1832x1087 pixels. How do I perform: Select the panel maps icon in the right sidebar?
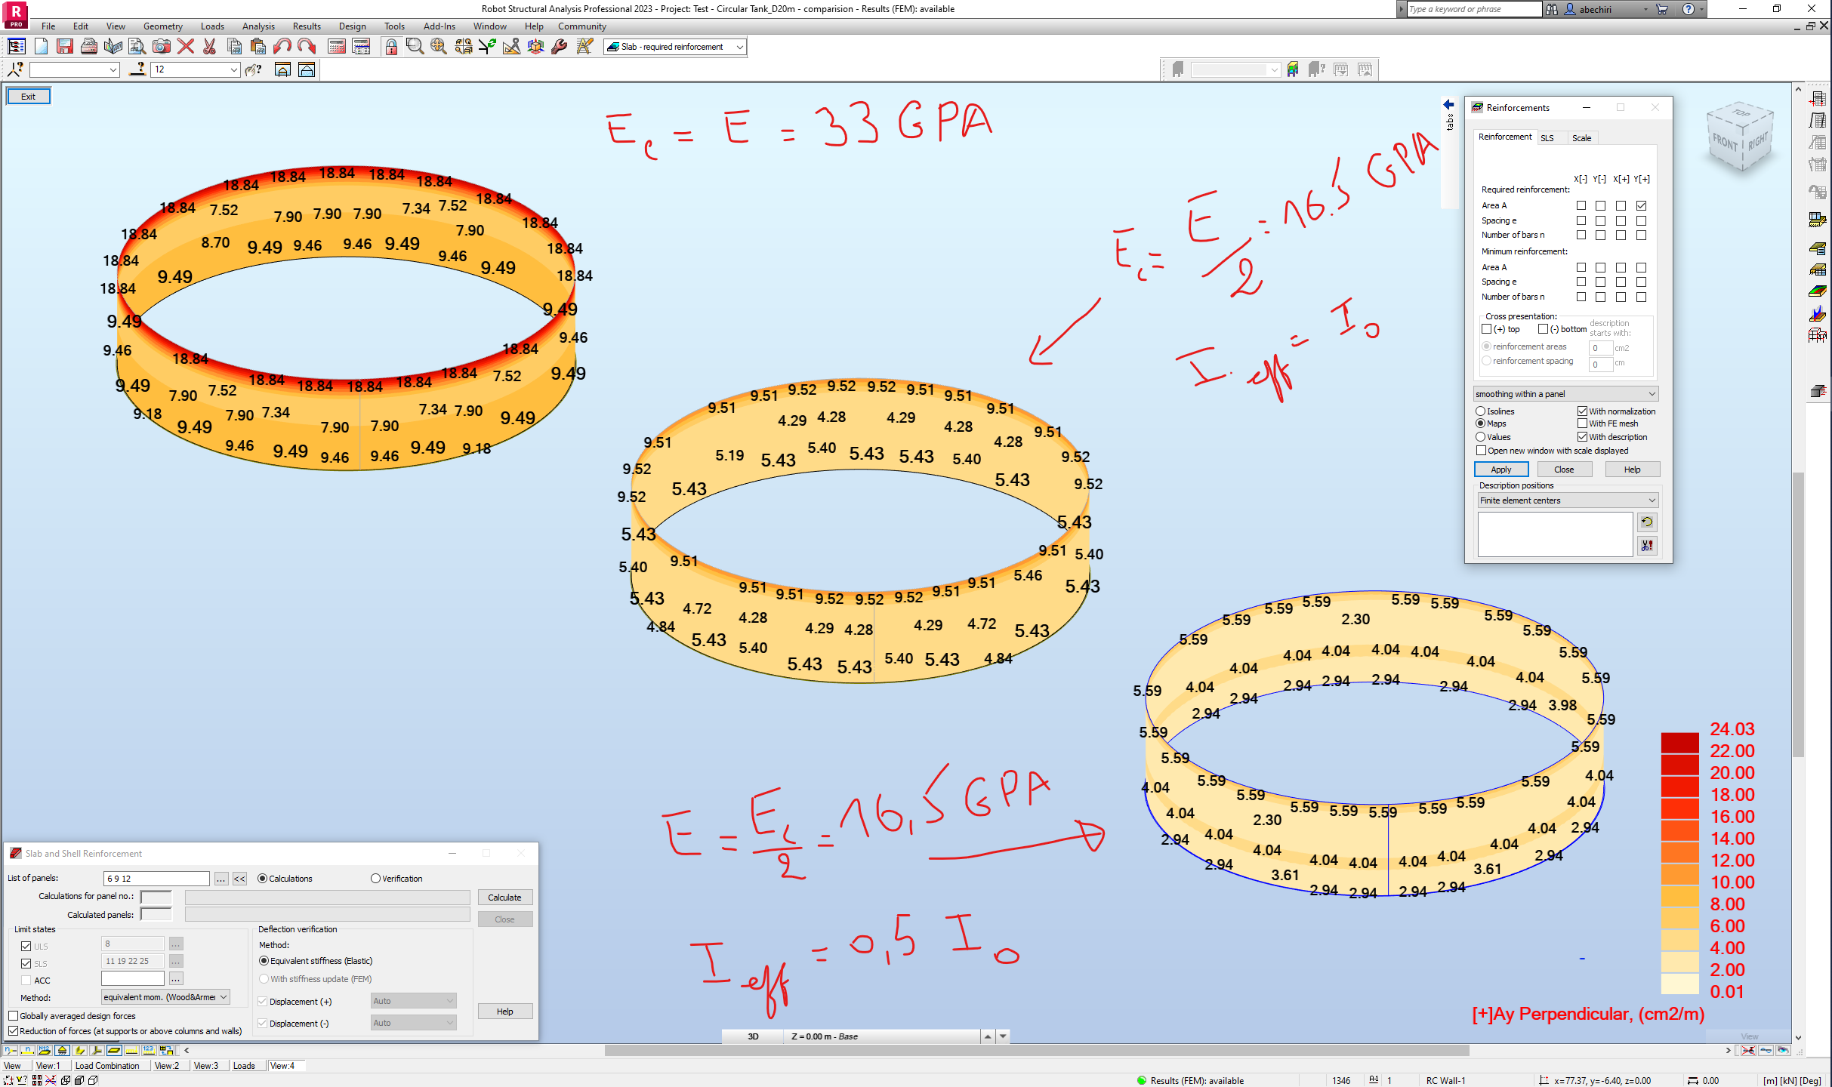click(1818, 290)
